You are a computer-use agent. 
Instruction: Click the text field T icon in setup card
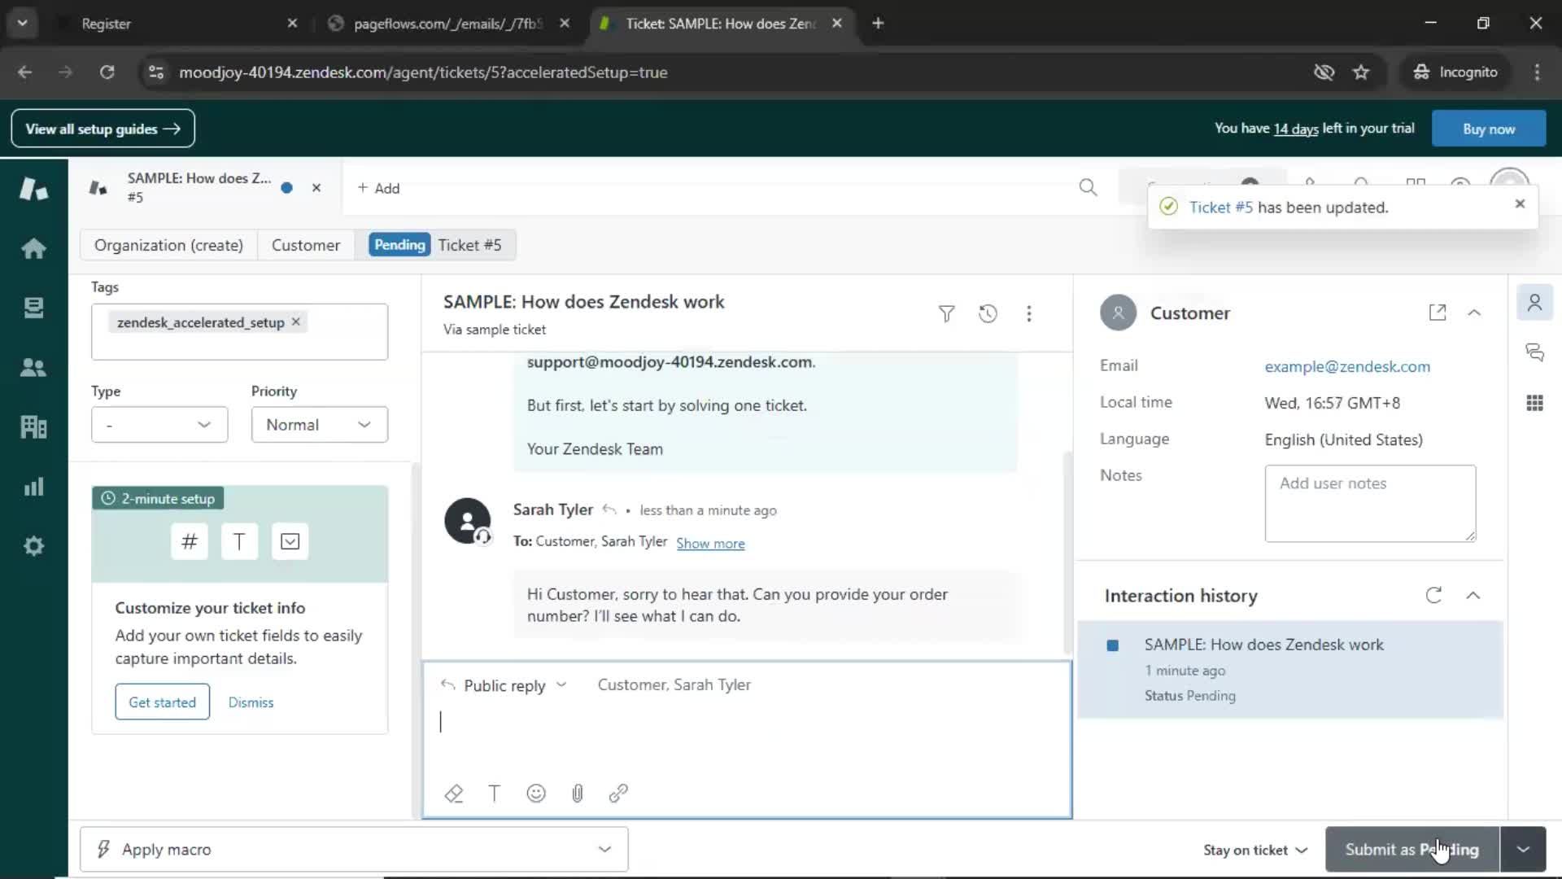(239, 541)
